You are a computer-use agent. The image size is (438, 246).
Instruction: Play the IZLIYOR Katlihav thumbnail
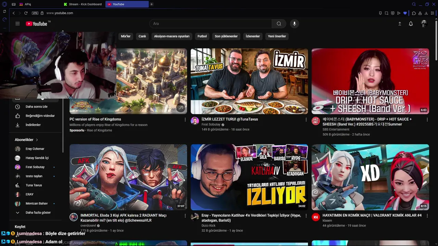[x=249, y=177]
